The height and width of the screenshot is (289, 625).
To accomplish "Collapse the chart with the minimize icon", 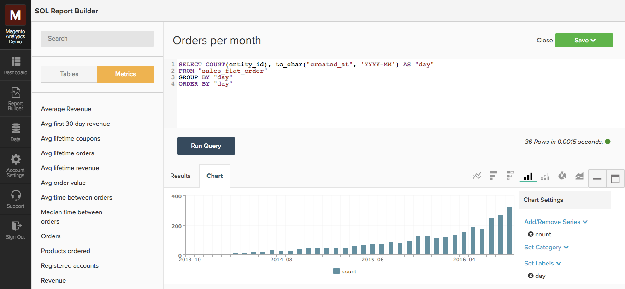I will coord(597,178).
